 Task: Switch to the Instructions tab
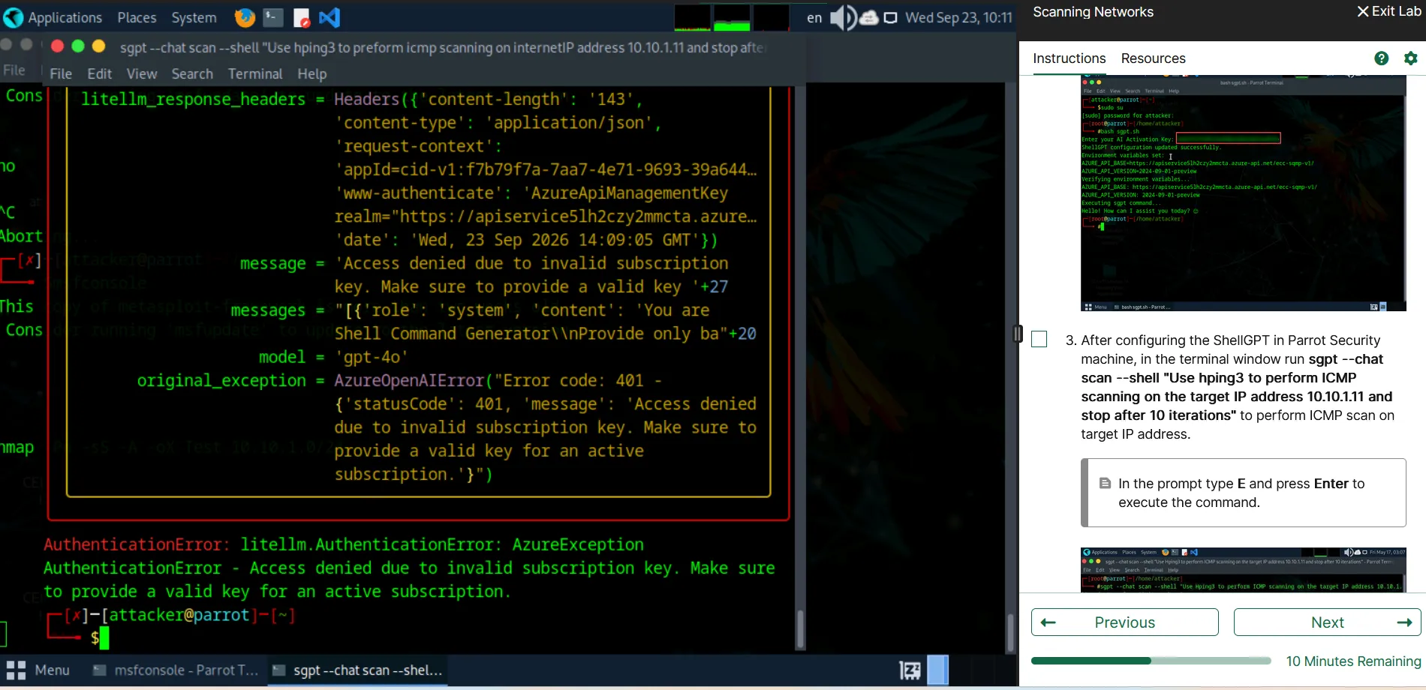pos(1069,58)
